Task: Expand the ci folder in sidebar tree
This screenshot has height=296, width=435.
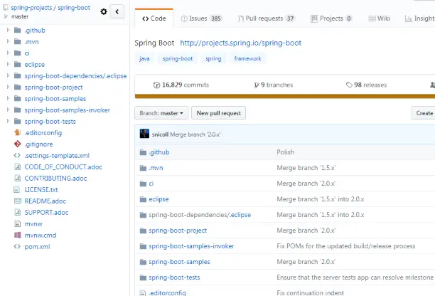Action: point(8,53)
